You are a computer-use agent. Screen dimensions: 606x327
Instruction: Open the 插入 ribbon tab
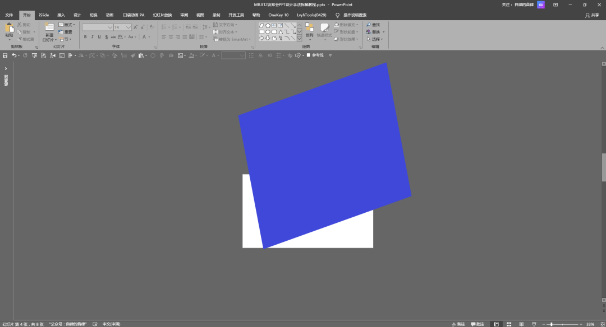61,15
